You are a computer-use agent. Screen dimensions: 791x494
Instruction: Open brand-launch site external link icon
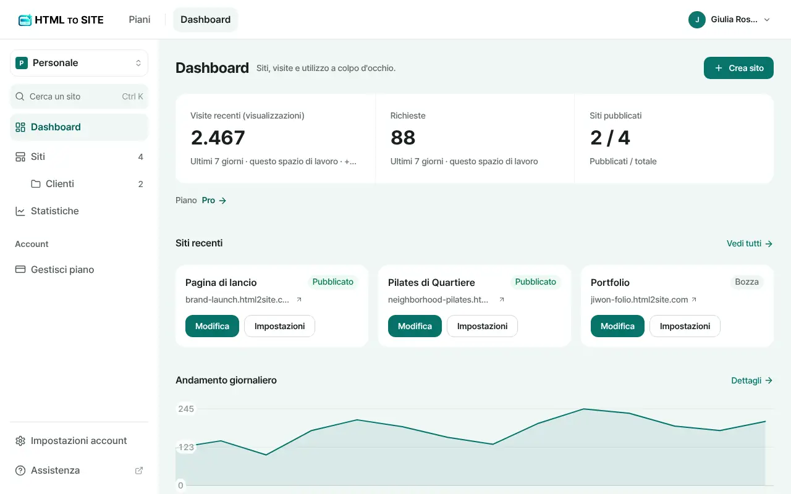299,299
